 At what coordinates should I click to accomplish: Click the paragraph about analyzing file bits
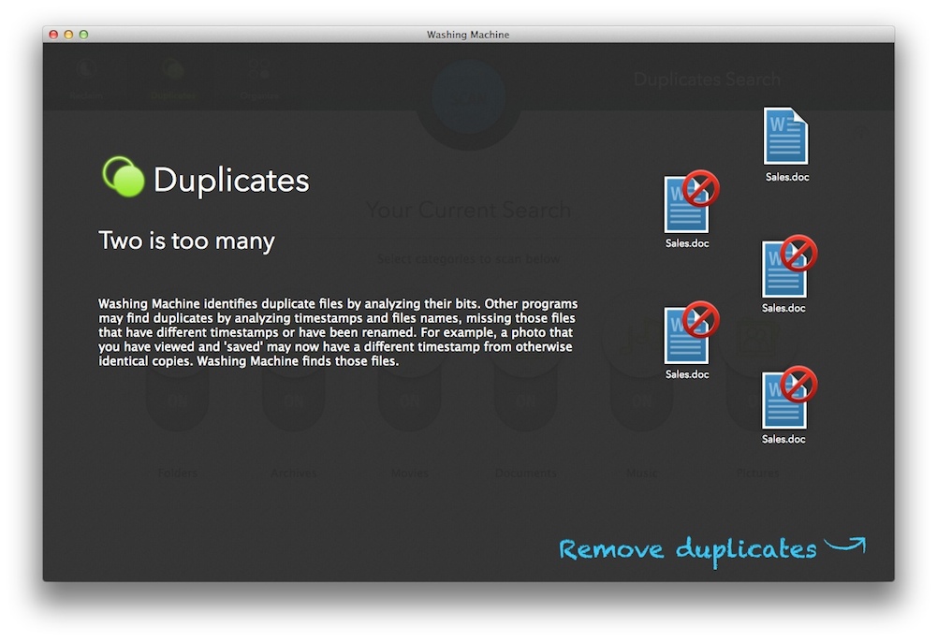click(x=338, y=332)
